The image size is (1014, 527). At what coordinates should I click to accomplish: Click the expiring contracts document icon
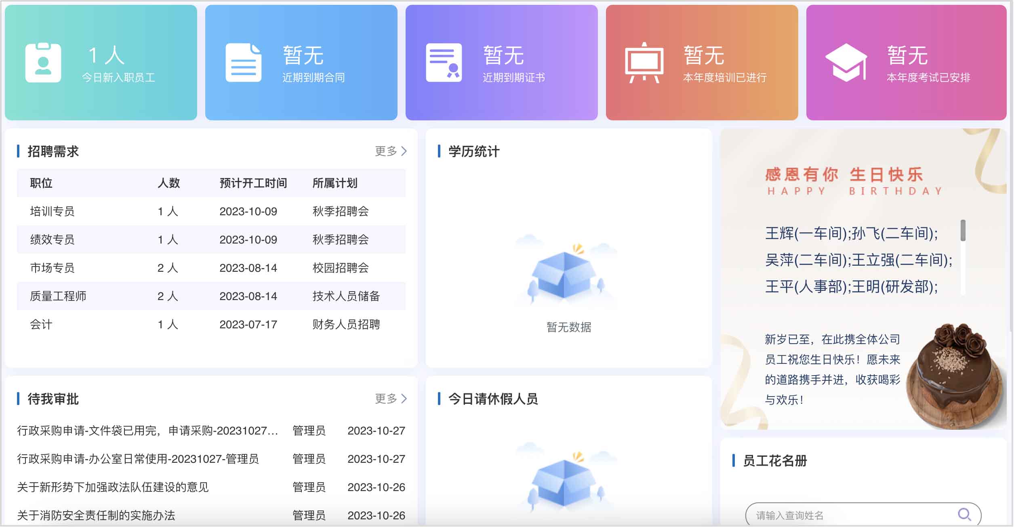tap(243, 63)
